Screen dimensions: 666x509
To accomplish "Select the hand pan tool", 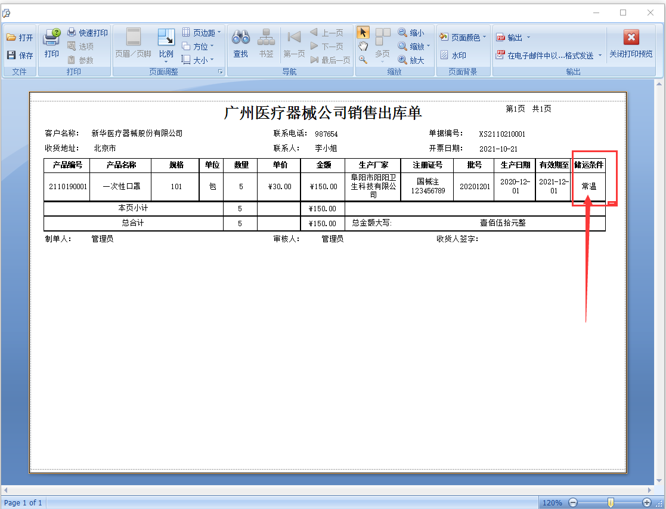I will [363, 47].
